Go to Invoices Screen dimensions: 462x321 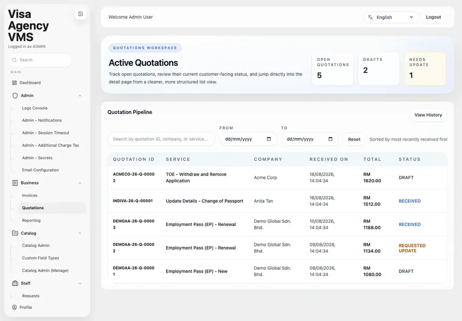coord(30,195)
